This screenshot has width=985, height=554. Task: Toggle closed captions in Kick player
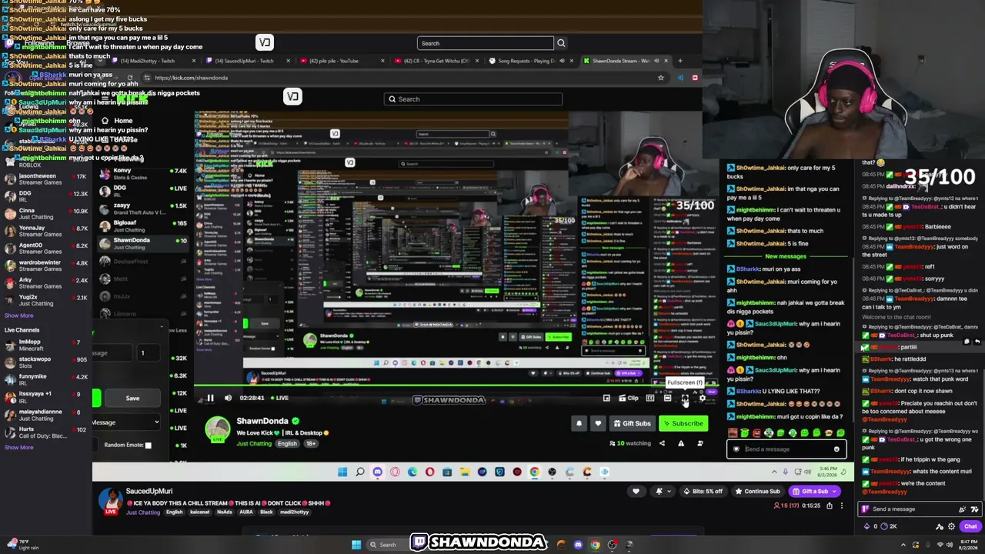point(650,398)
